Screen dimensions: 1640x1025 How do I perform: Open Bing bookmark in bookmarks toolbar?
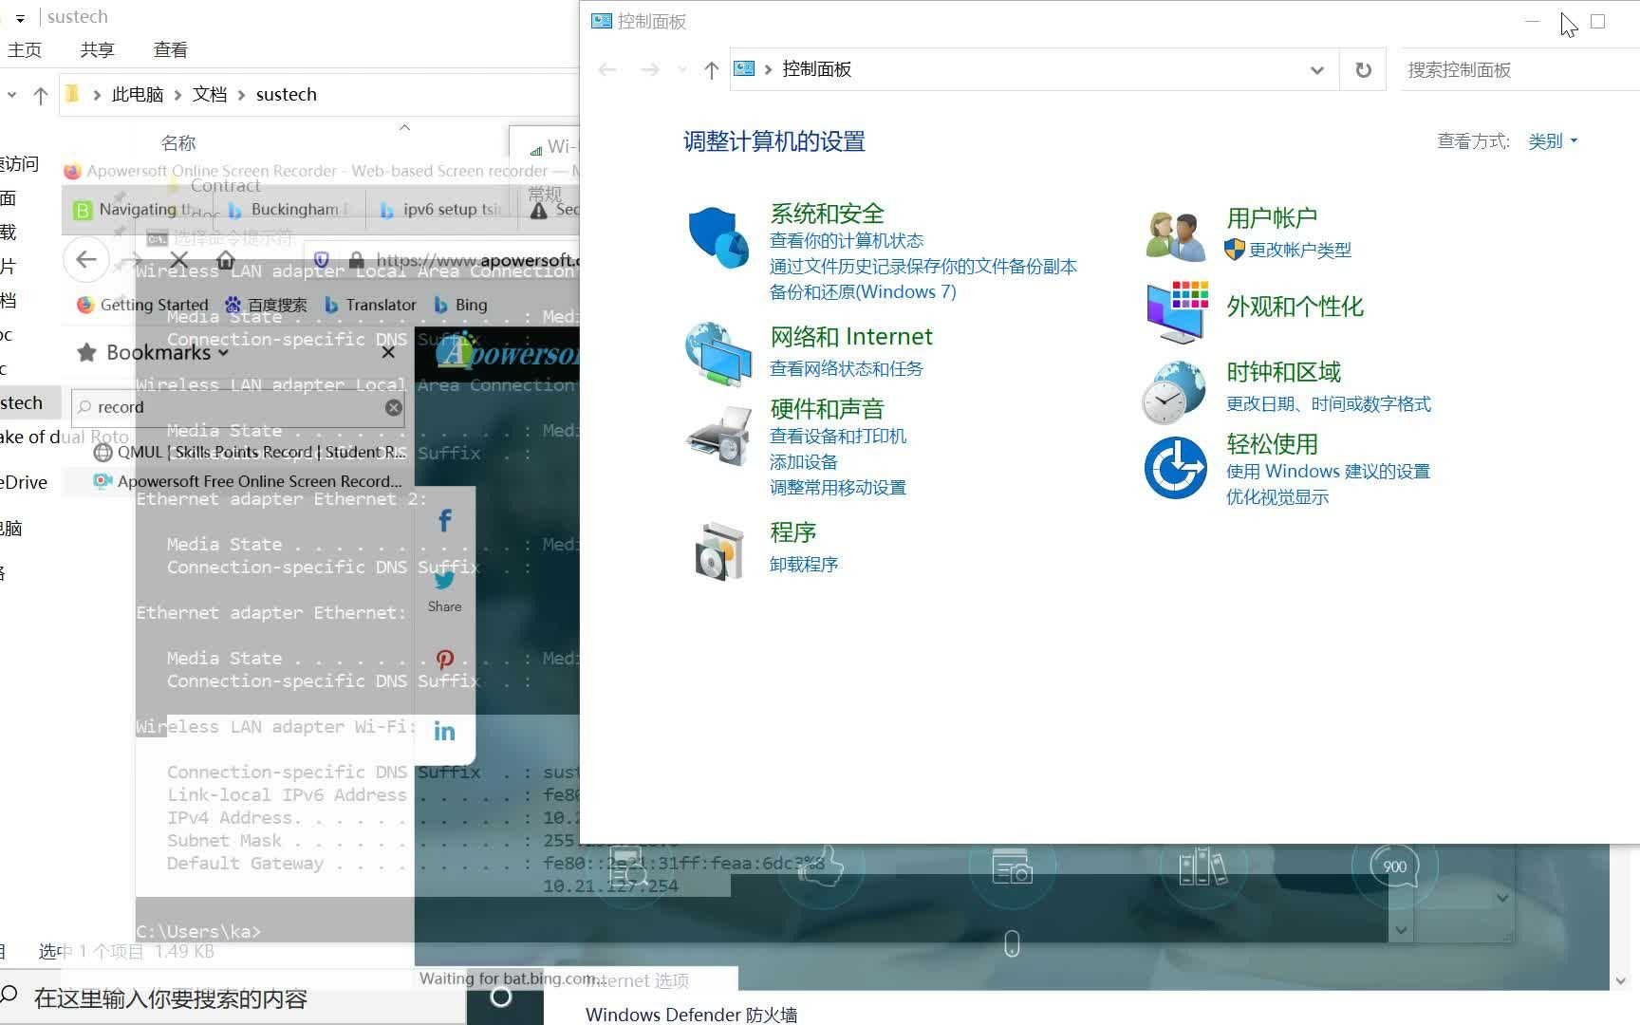pos(460,305)
